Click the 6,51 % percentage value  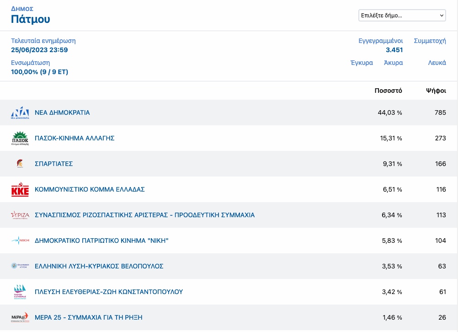tap(393, 189)
